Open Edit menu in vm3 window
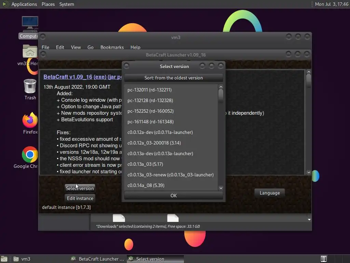The image size is (350, 263). click(60, 47)
